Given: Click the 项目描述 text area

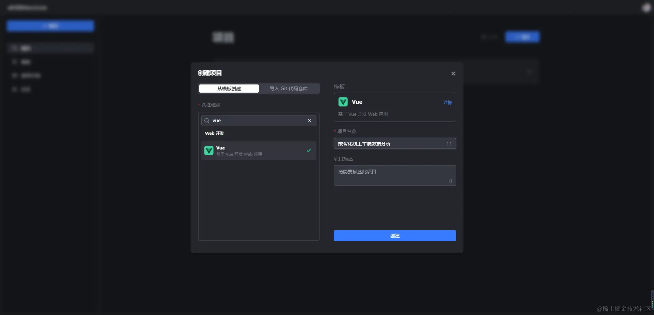Looking at the screenshot, I should click(x=395, y=175).
